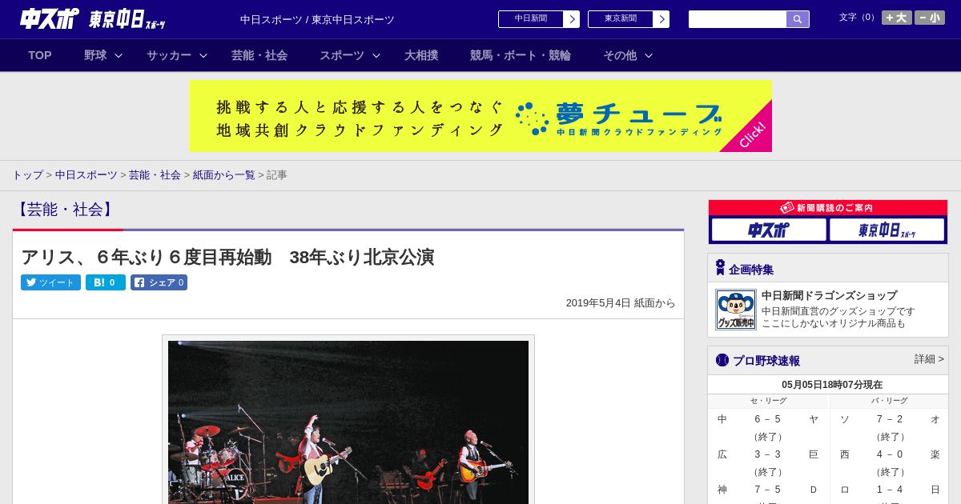Click the 中スポ logo in header
The height and width of the screenshot is (504, 961).
(x=50, y=18)
